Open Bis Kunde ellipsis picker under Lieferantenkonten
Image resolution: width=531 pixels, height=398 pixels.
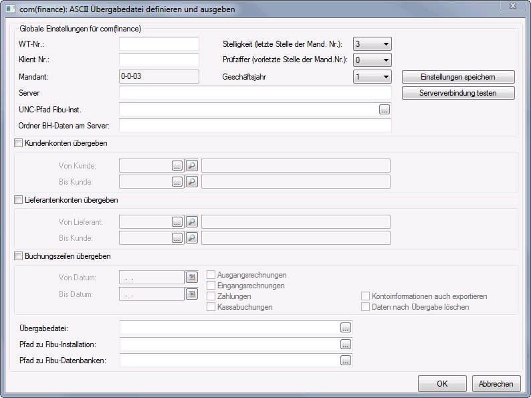pyautogui.click(x=177, y=238)
